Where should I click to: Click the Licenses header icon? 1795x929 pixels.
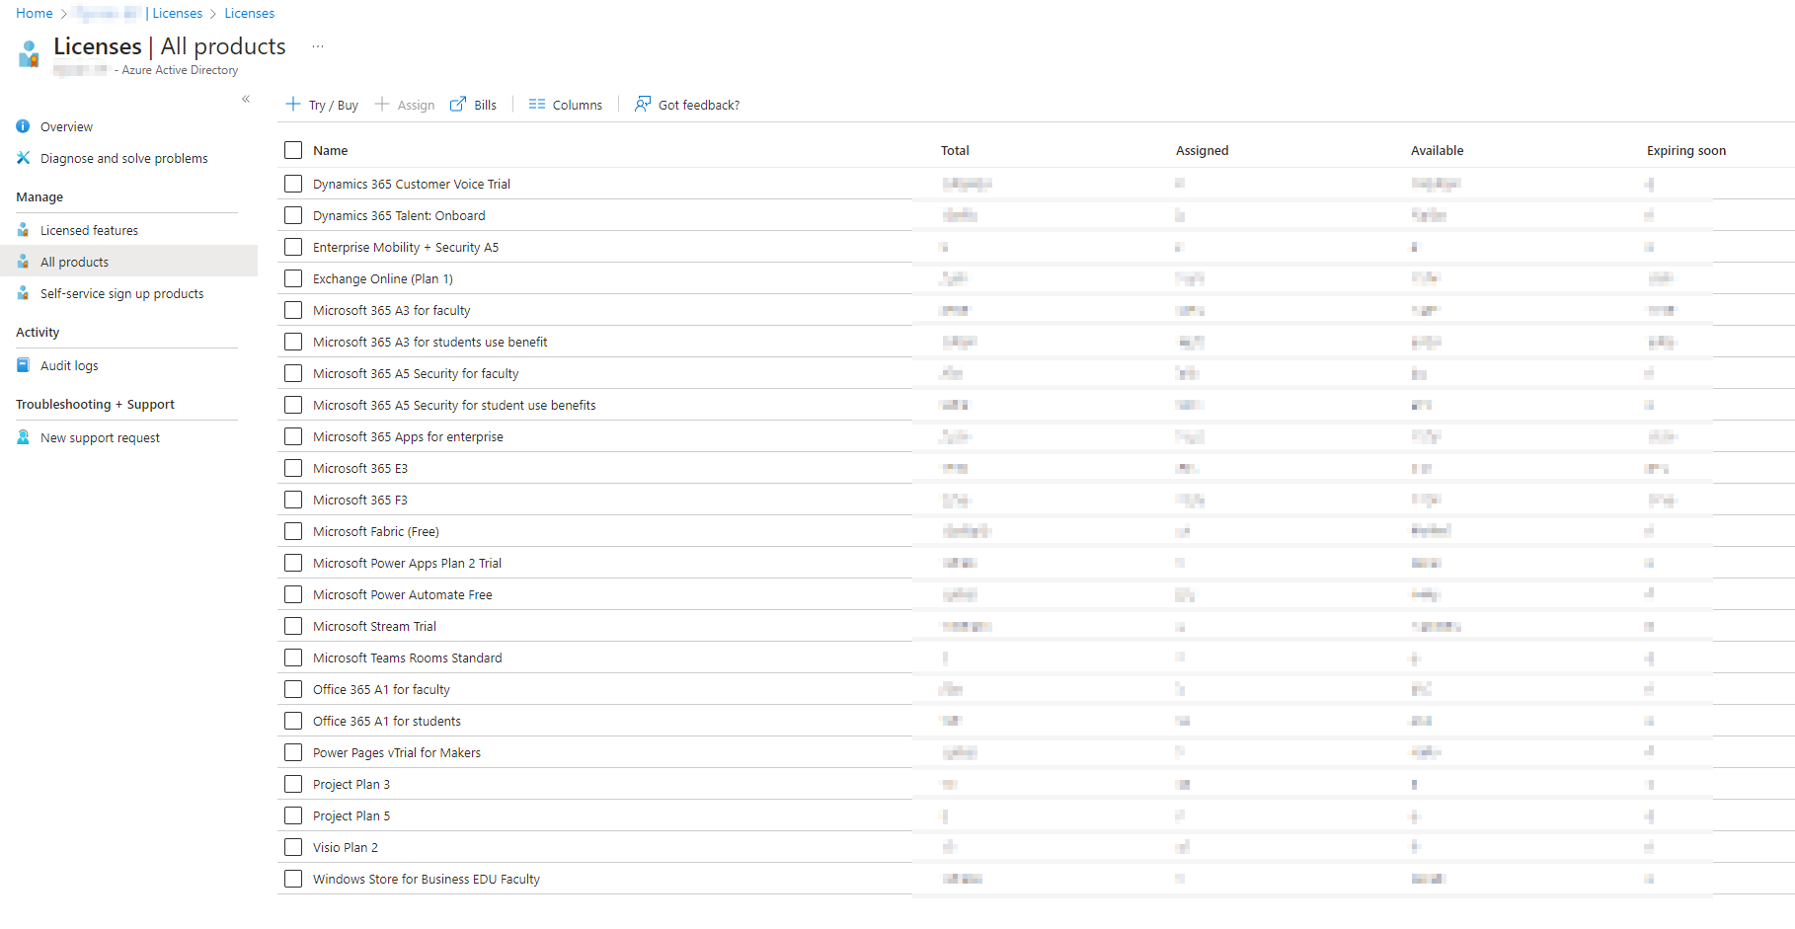[29, 53]
